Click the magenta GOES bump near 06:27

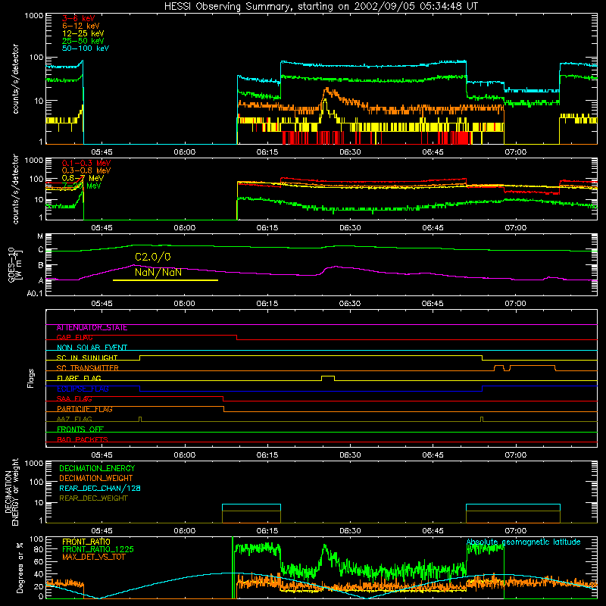[x=336, y=267]
